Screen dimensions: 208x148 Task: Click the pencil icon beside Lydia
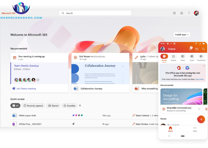tap(136, 57)
